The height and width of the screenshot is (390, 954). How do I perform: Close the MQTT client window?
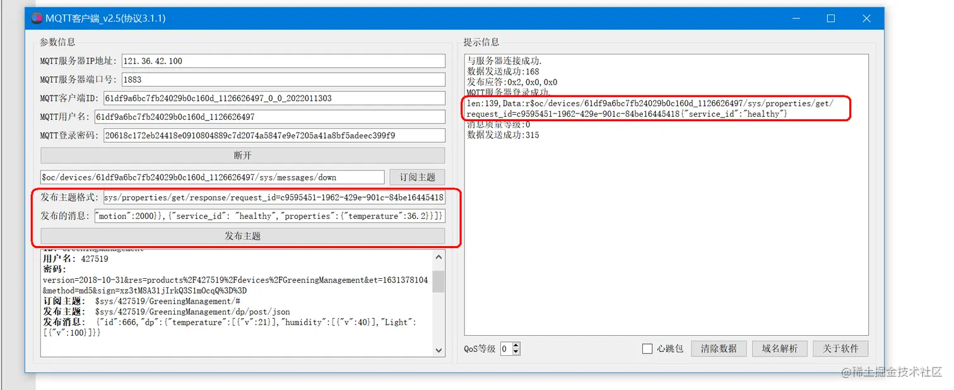[x=867, y=19]
